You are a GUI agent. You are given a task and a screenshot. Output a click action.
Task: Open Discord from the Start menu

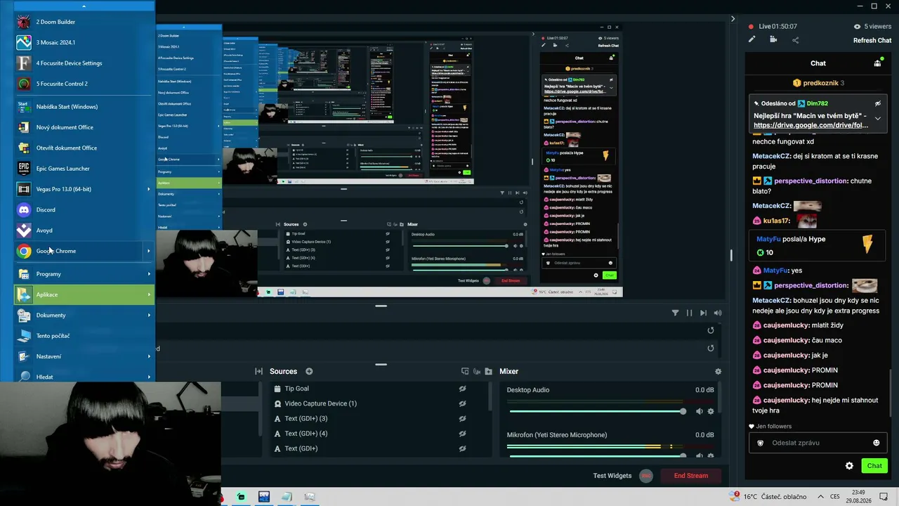click(x=84, y=209)
